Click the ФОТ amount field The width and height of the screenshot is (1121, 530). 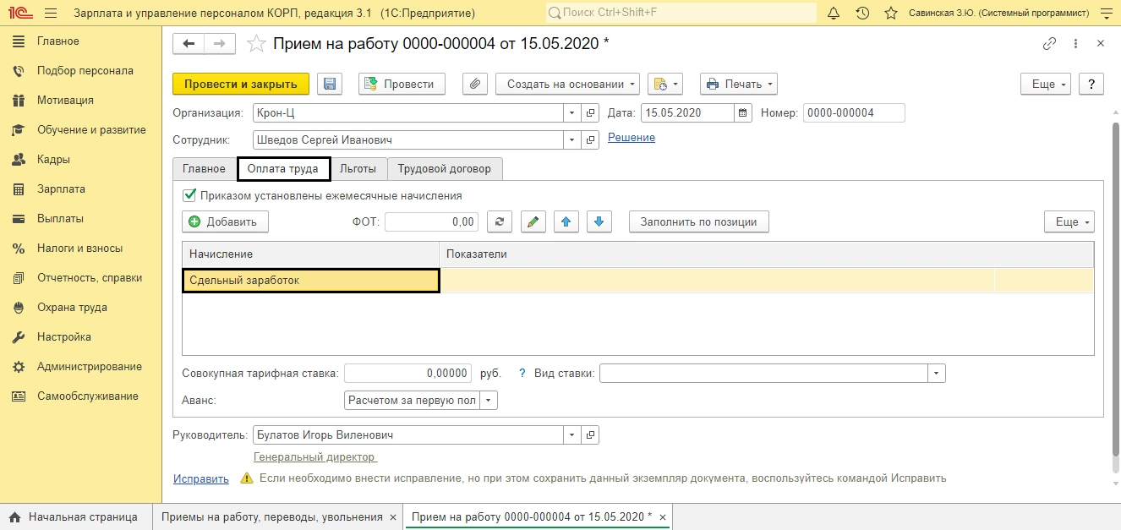pyautogui.click(x=431, y=221)
